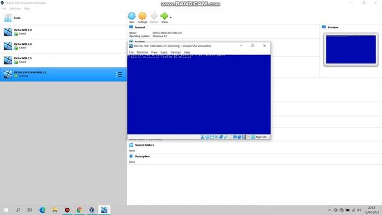Open the Manager window Machine menu

[x=15, y=8]
